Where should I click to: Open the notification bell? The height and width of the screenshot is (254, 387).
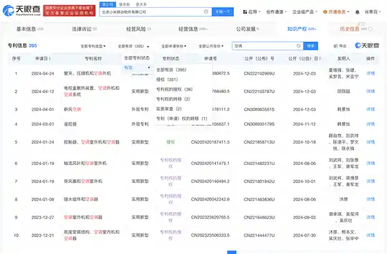coord(357,12)
